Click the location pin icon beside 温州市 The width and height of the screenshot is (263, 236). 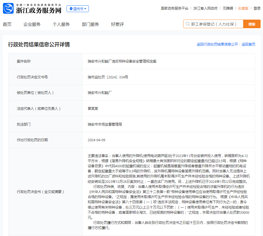(x=71, y=9)
